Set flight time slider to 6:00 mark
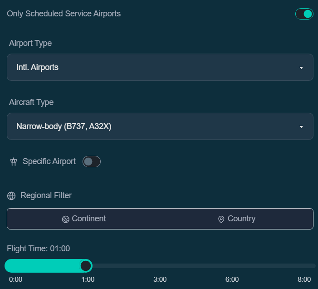318x289 pixels. pos(232,266)
